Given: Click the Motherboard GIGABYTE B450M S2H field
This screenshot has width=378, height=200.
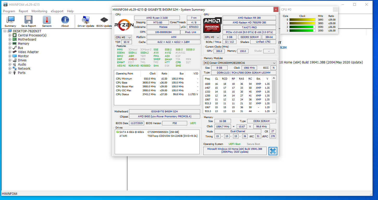Looking at the screenshot, I should coord(164,112).
